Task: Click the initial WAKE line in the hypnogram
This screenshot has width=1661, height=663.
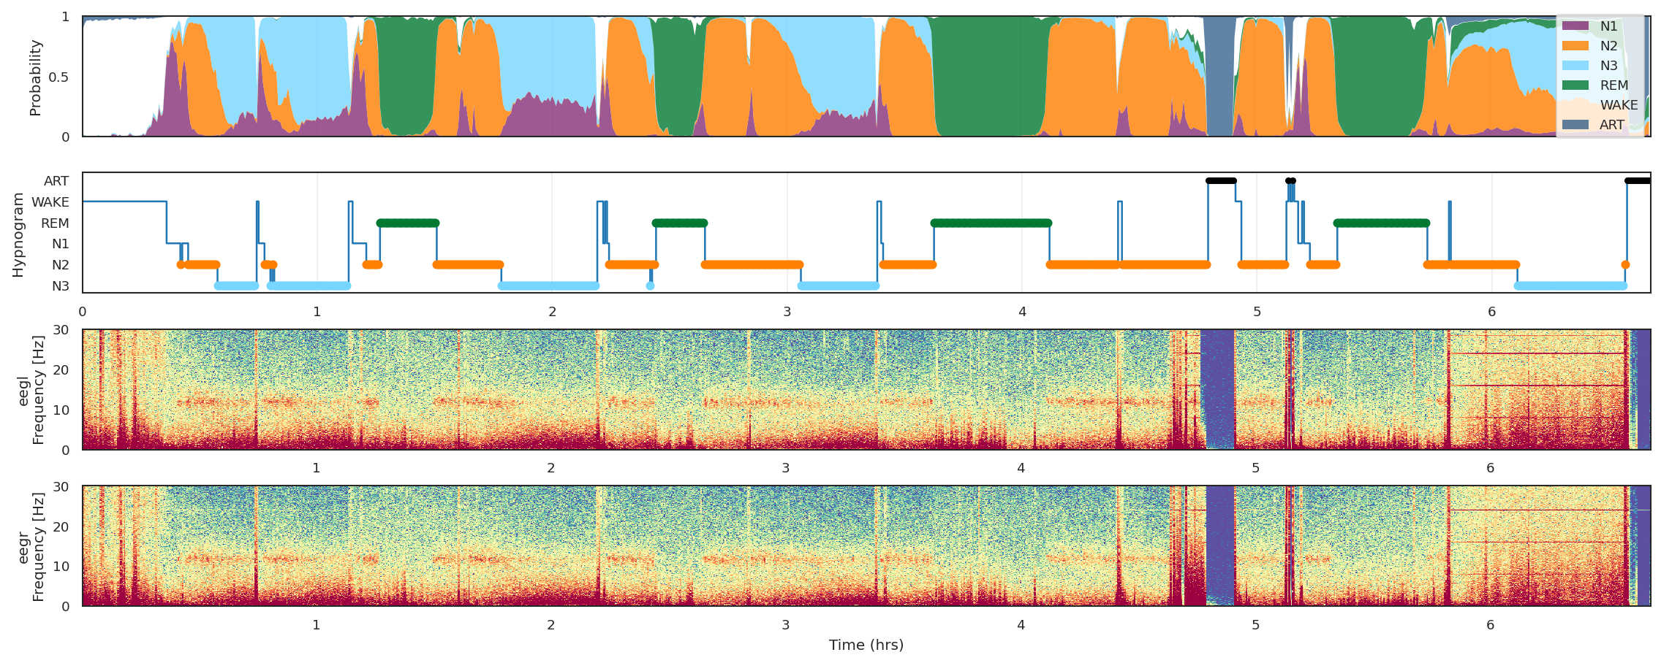Action: pyautogui.click(x=124, y=202)
